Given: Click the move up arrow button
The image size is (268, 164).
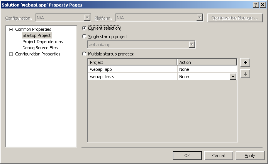Looking at the screenshot, I should (245, 63).
